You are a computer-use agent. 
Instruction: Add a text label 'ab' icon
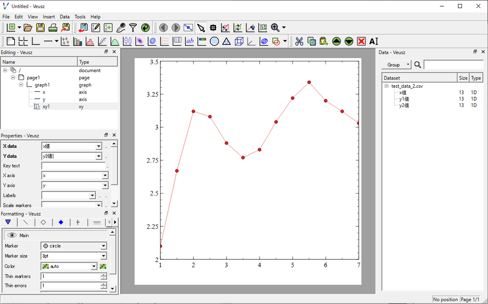coord(190,41)
